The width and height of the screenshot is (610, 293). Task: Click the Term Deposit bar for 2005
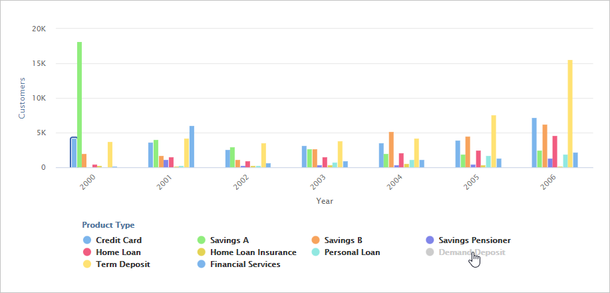[x=494, y=141]
